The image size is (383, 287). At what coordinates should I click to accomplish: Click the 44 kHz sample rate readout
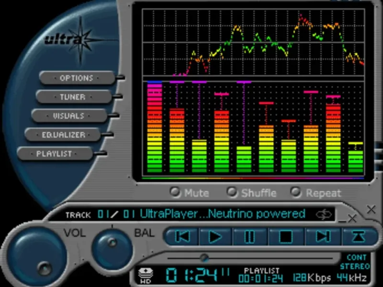(352, 277)
